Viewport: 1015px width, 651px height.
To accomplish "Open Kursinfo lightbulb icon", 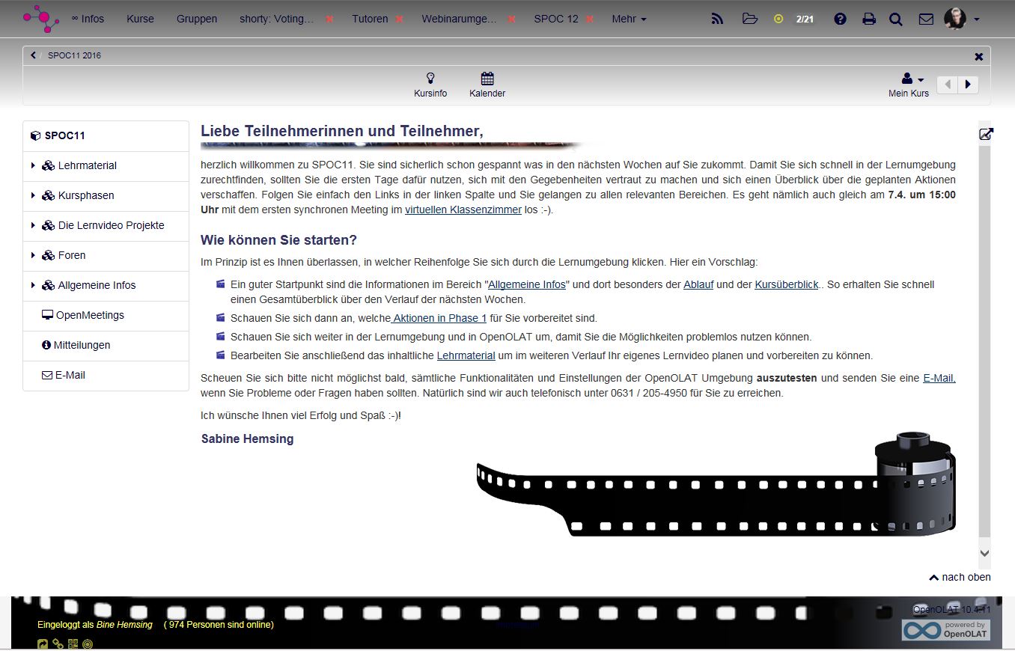I will pos(430,85).
